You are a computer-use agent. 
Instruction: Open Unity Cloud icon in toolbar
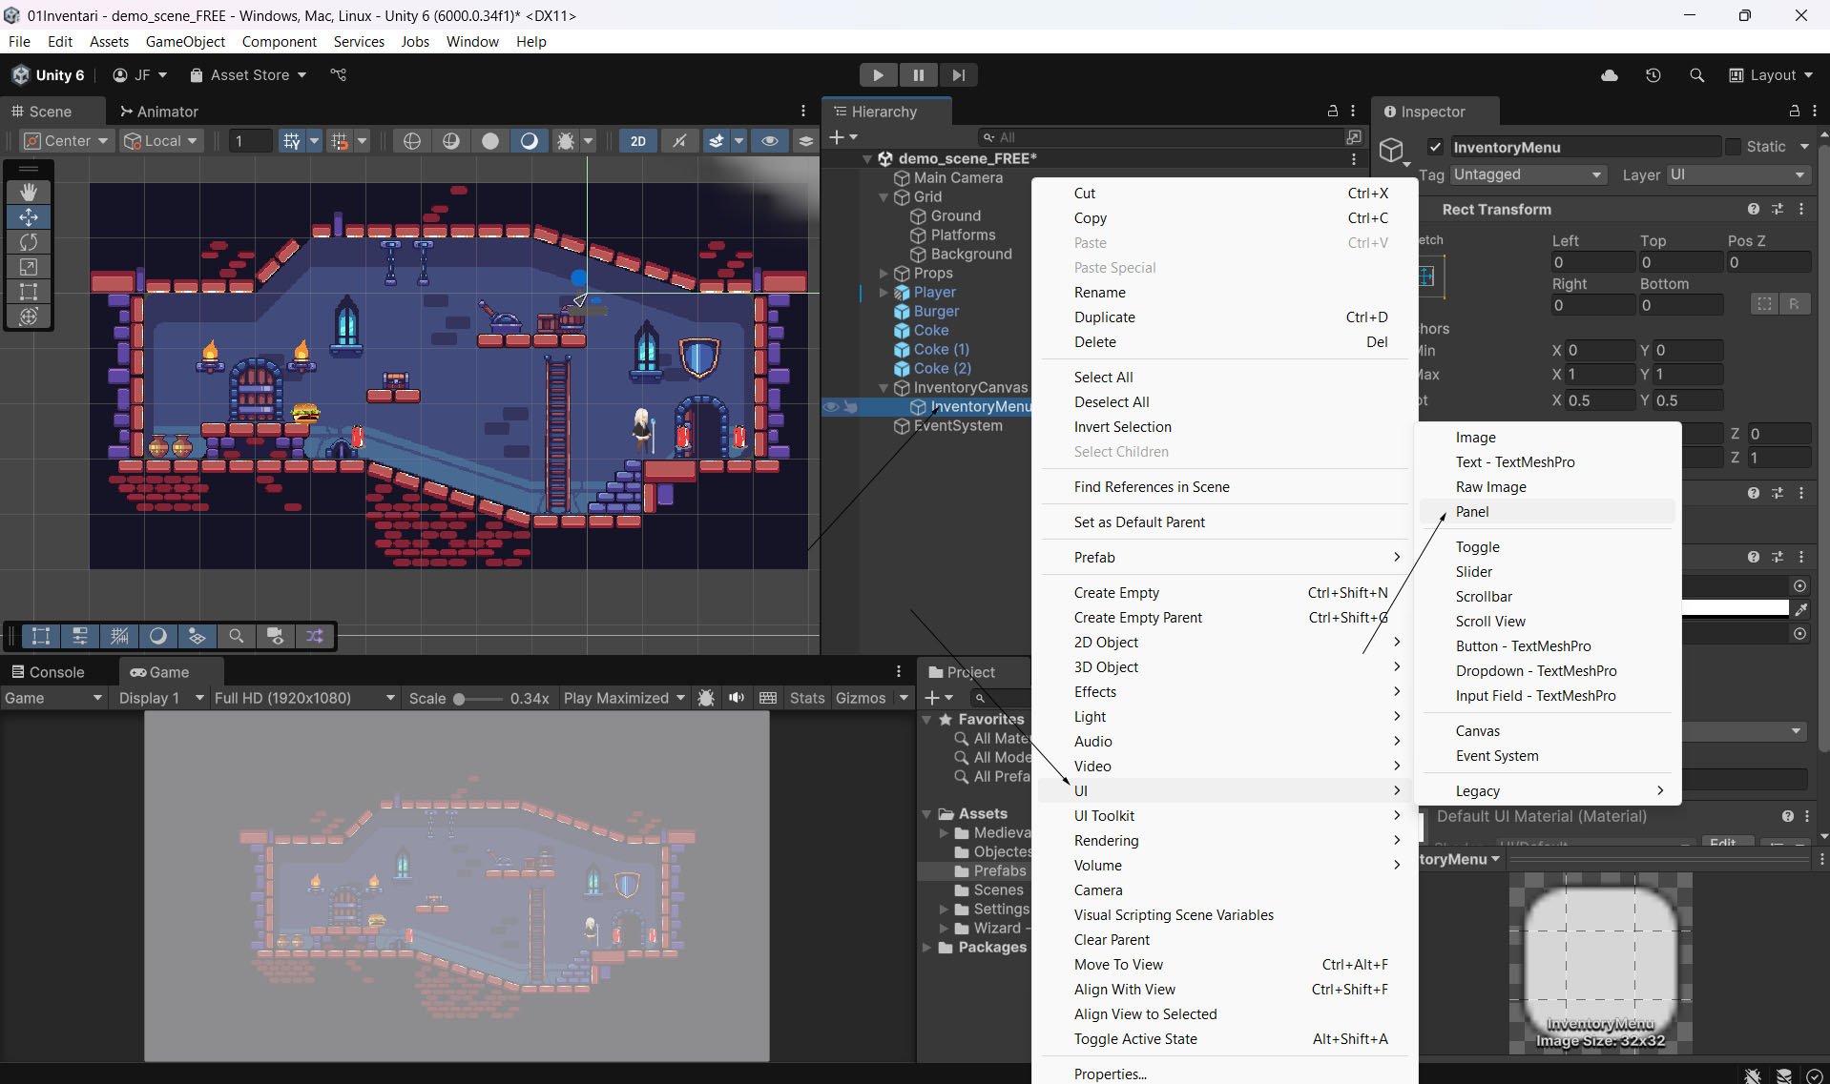1609,75
